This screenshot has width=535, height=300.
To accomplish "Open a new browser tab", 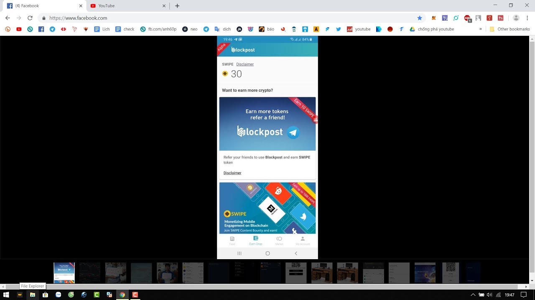I will click(x=177, y=6).
